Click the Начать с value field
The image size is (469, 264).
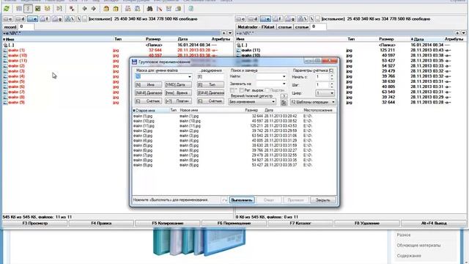322,77
